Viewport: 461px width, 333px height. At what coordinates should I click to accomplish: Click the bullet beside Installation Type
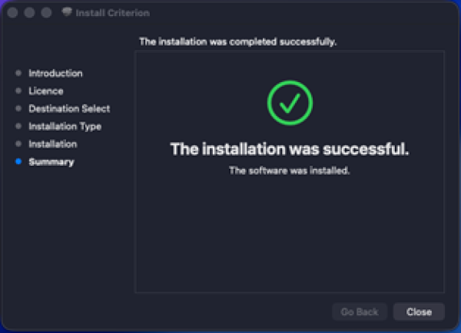[x=18, y=127]
